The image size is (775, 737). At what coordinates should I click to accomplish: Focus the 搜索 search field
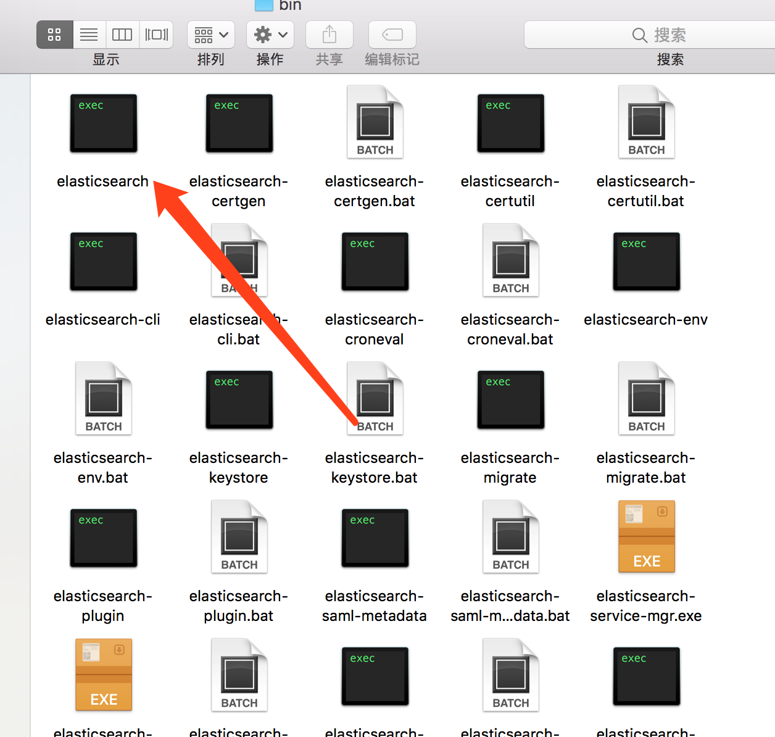pos(650,35)
